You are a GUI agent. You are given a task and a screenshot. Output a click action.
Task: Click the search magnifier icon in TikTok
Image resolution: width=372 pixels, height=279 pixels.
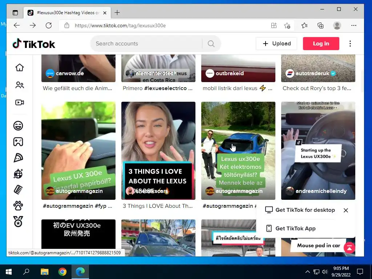[x=211, y=44]
